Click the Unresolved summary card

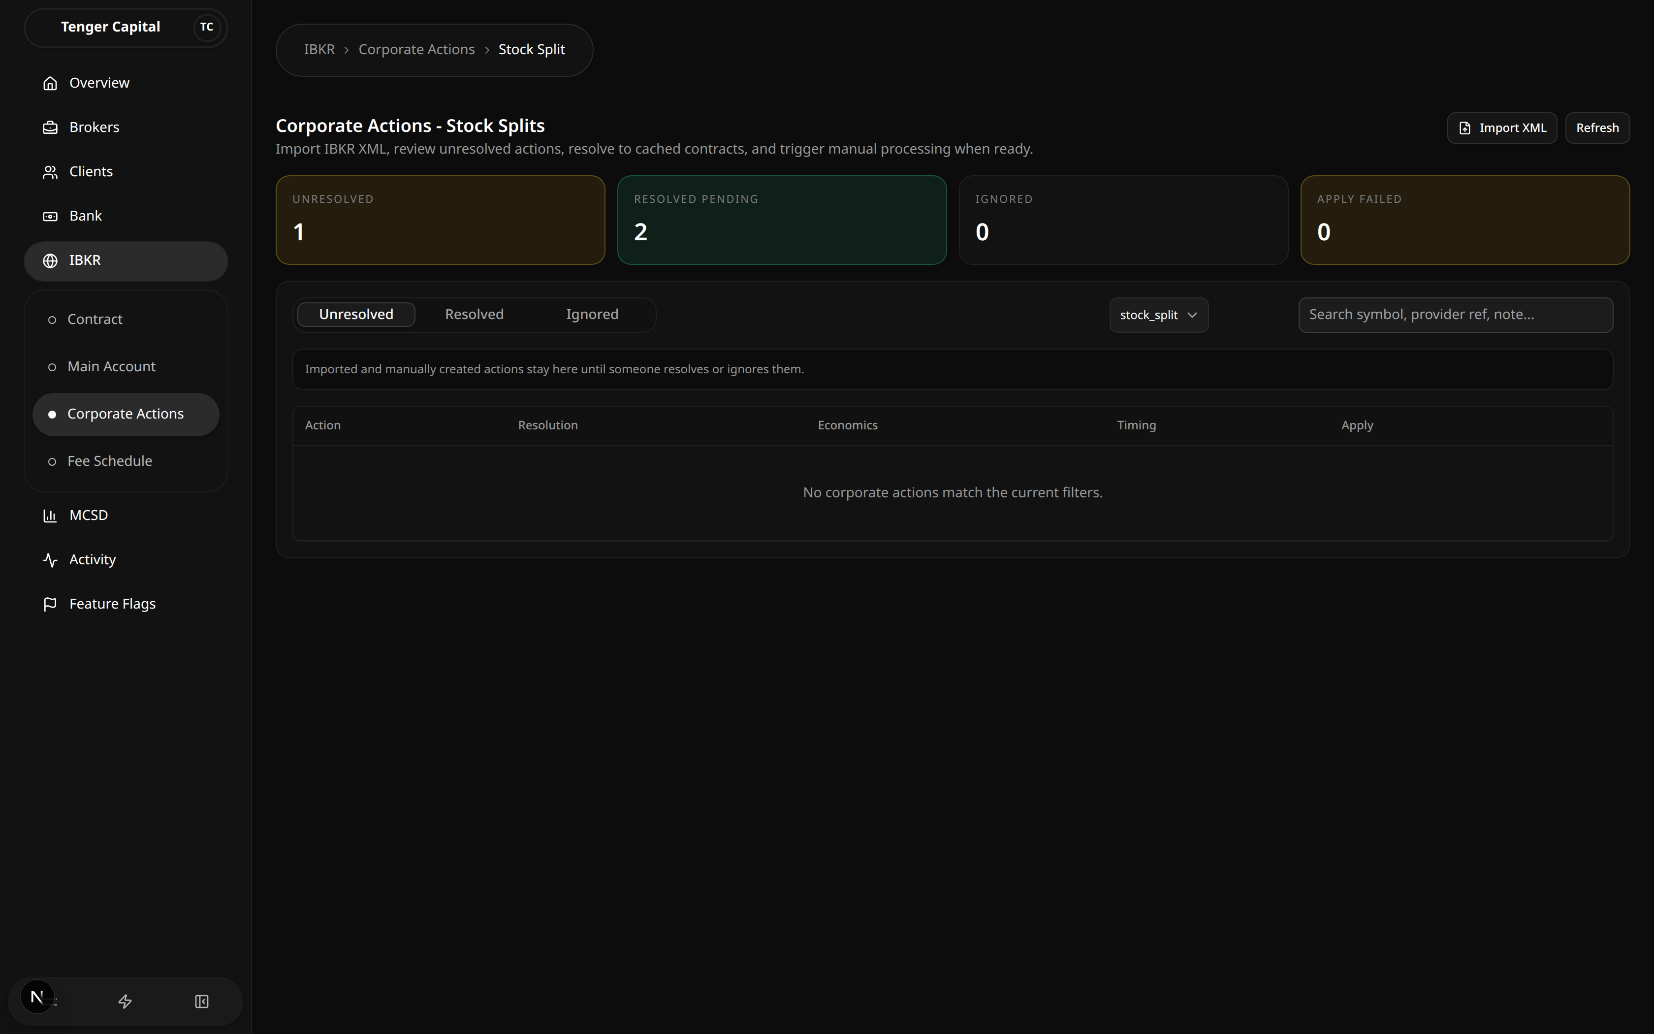(440, 220)
